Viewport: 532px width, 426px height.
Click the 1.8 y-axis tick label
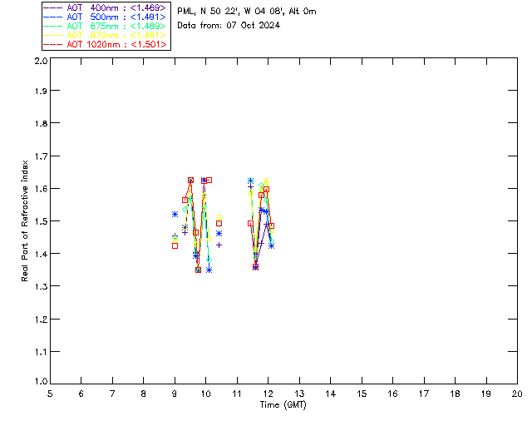(41, 123)
